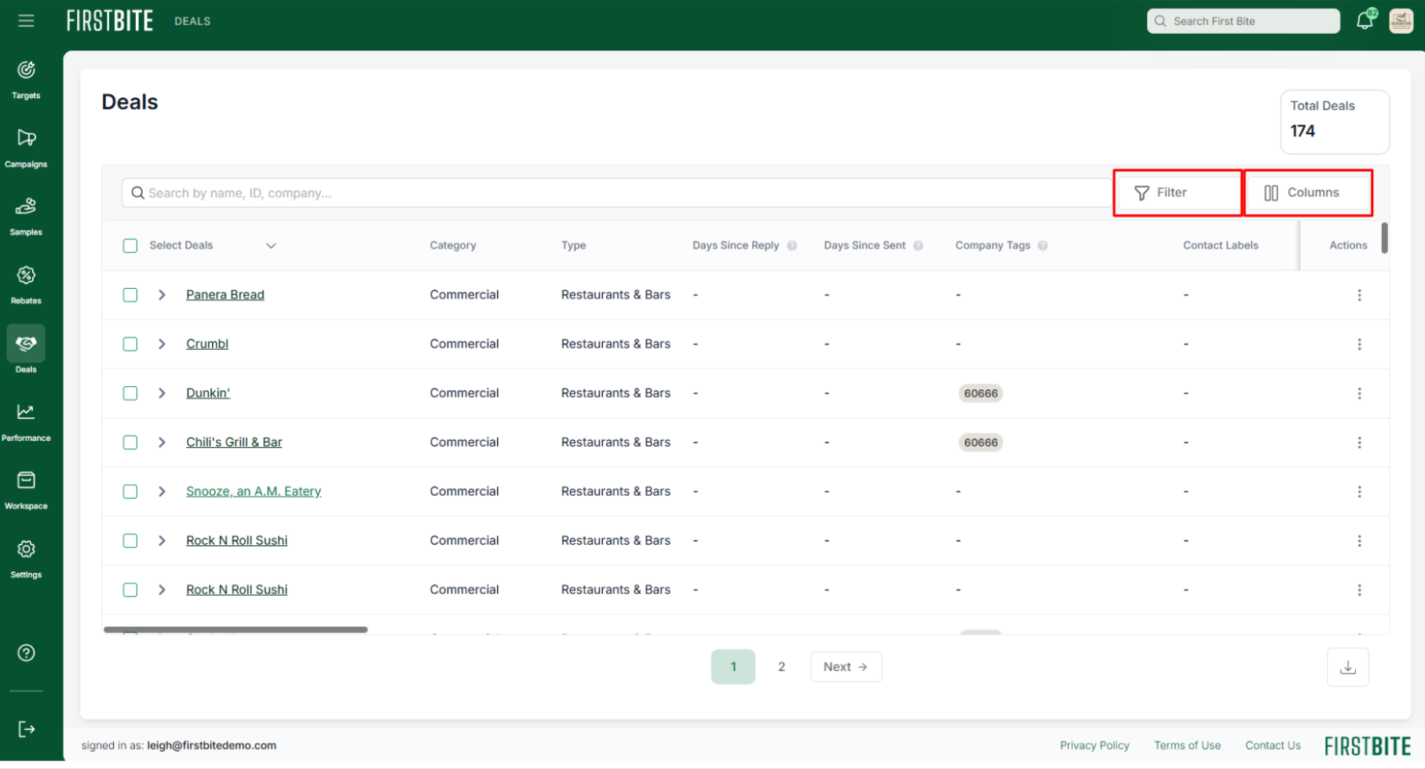Open Workspace in the sidebar
The height and width of the screenshot is (769, 1425).
point(26,490)
